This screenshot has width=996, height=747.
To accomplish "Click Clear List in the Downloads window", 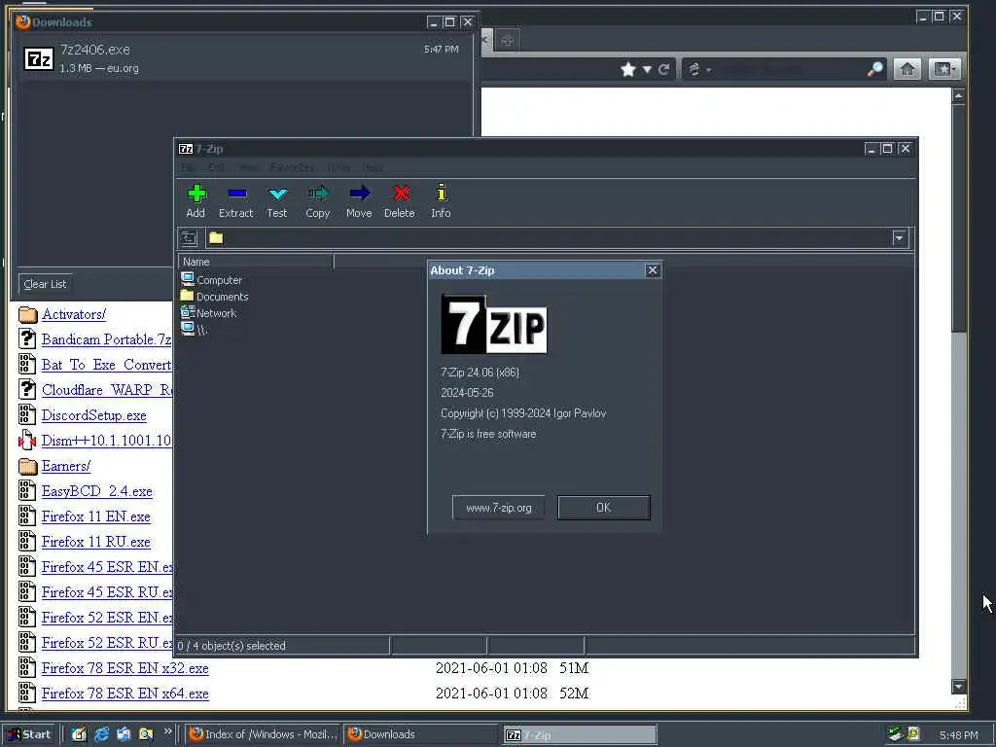I will coord(45,284).
